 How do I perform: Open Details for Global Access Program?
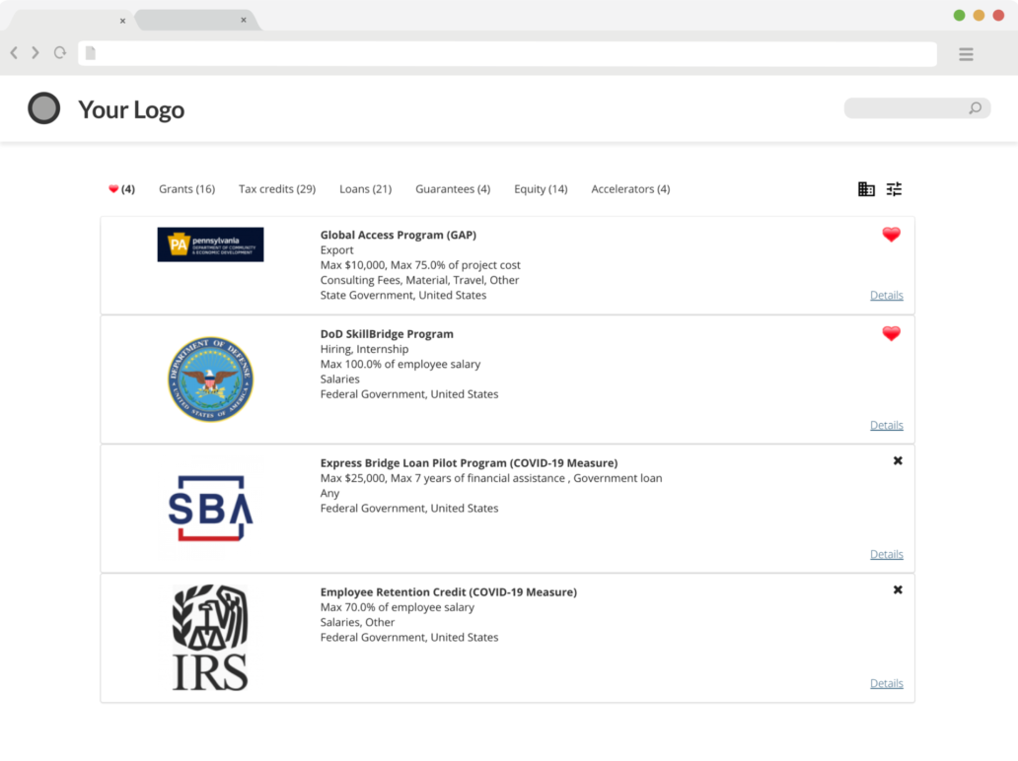(x=886, y=295)
